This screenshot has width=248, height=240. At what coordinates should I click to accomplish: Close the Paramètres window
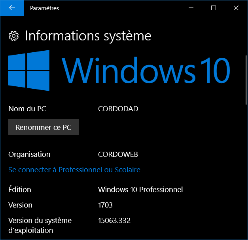tap(236, 8)
